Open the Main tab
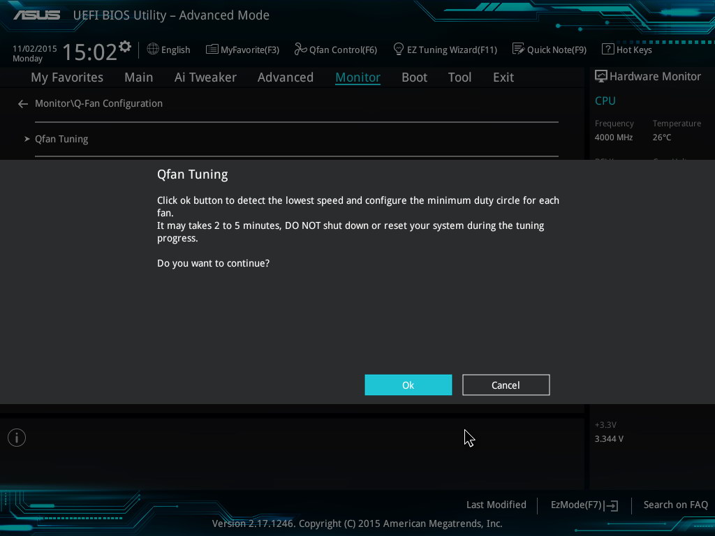This screenshot has height=536, width=715. pos(138,77)
